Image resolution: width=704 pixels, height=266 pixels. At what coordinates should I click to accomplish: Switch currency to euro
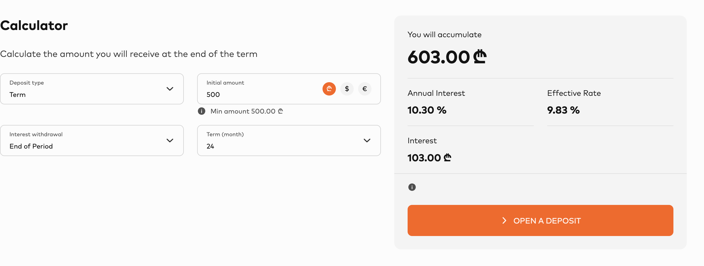[365, 89]
